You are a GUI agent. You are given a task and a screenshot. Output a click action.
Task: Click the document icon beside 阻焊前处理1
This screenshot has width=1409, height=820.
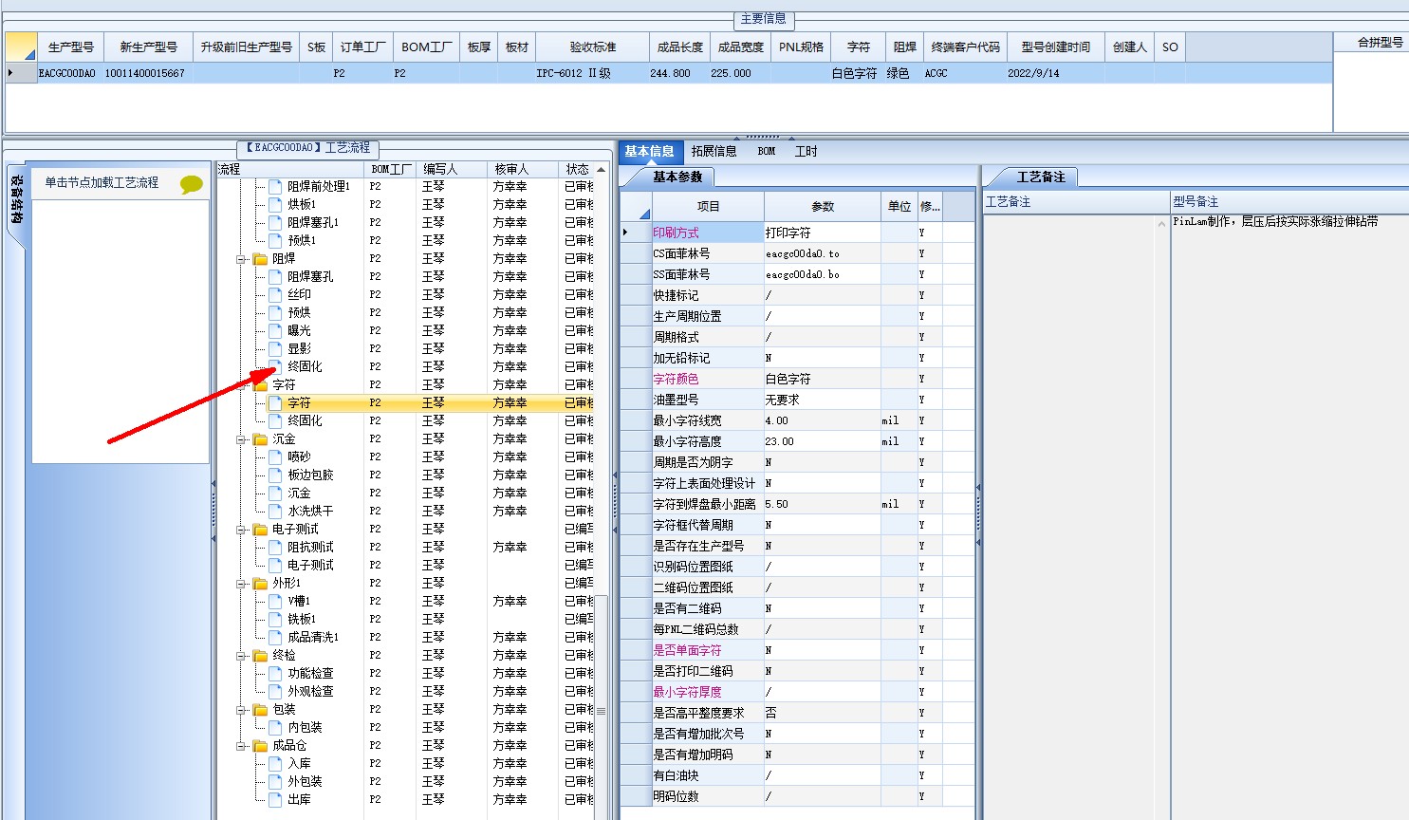[275, 186]
